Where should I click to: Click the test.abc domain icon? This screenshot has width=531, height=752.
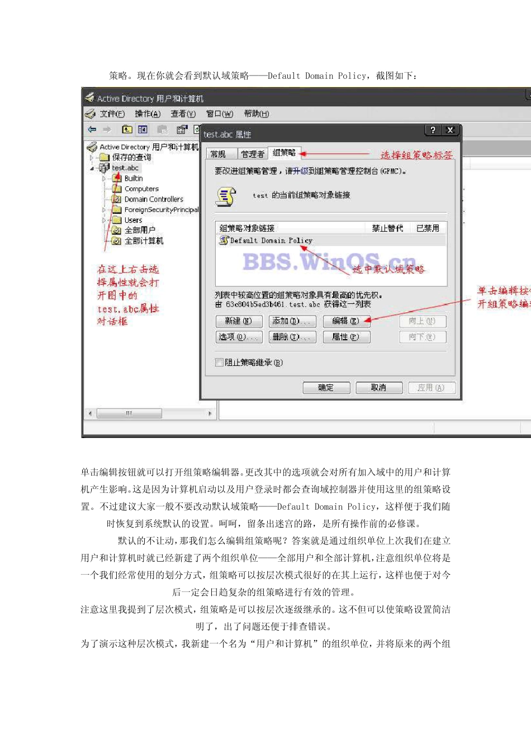(104, 167)
